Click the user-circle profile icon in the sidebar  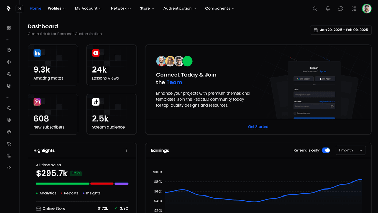pyautogui.click(x=9, y=50)
